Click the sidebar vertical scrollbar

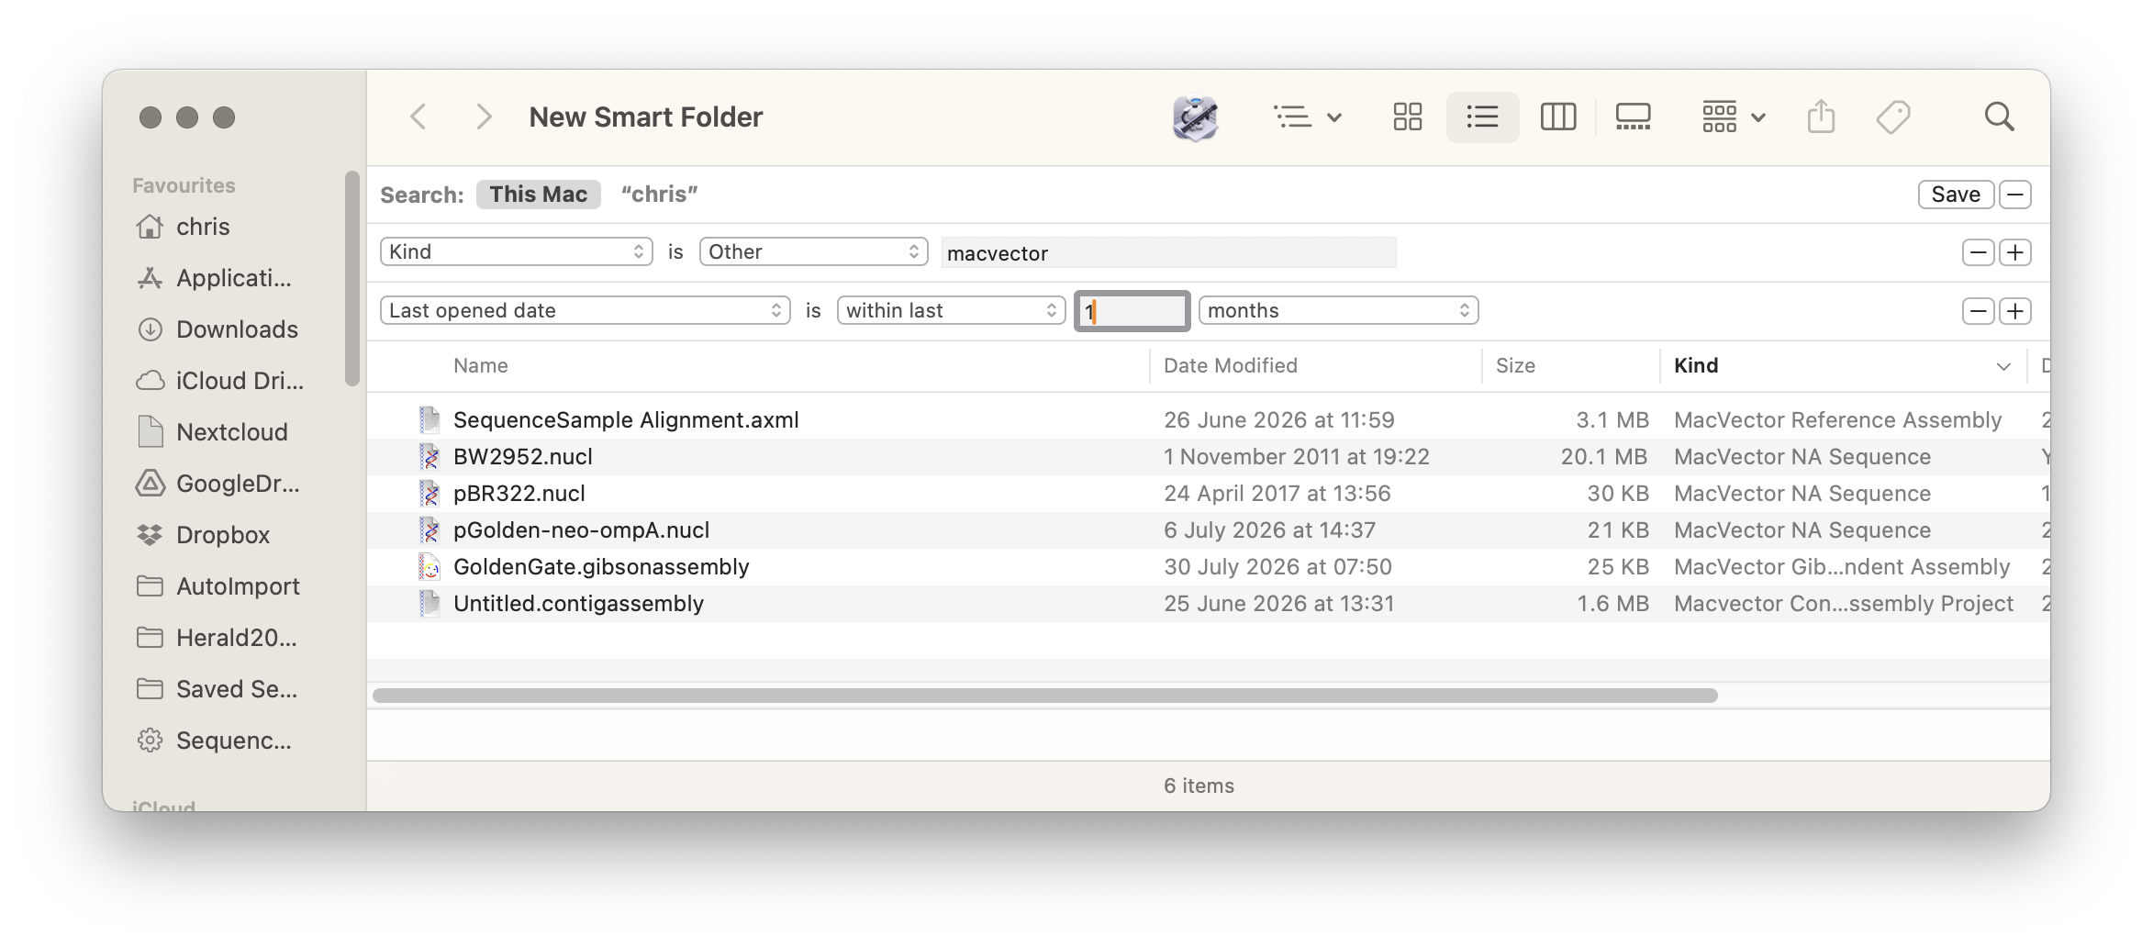click(351, 278)
